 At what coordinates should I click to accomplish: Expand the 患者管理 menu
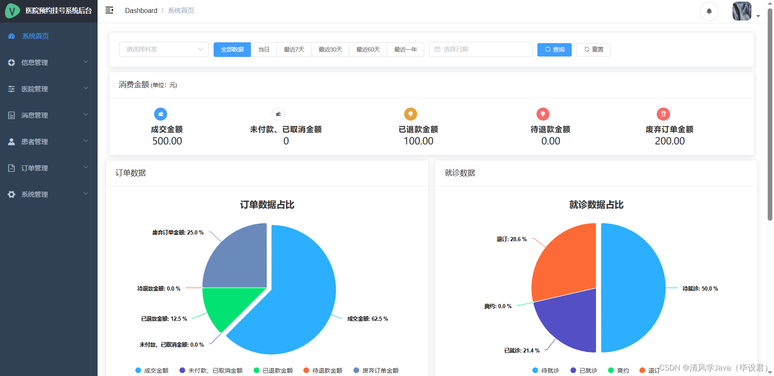tap(49, 142)
